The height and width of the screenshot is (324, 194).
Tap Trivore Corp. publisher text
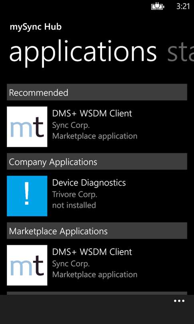click(75, 195)
